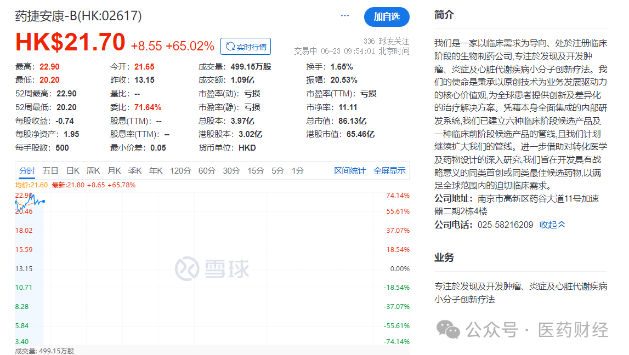The image size is (629, 355).
Task: Choose the 60分 interval tab
Action: [207, 171]
